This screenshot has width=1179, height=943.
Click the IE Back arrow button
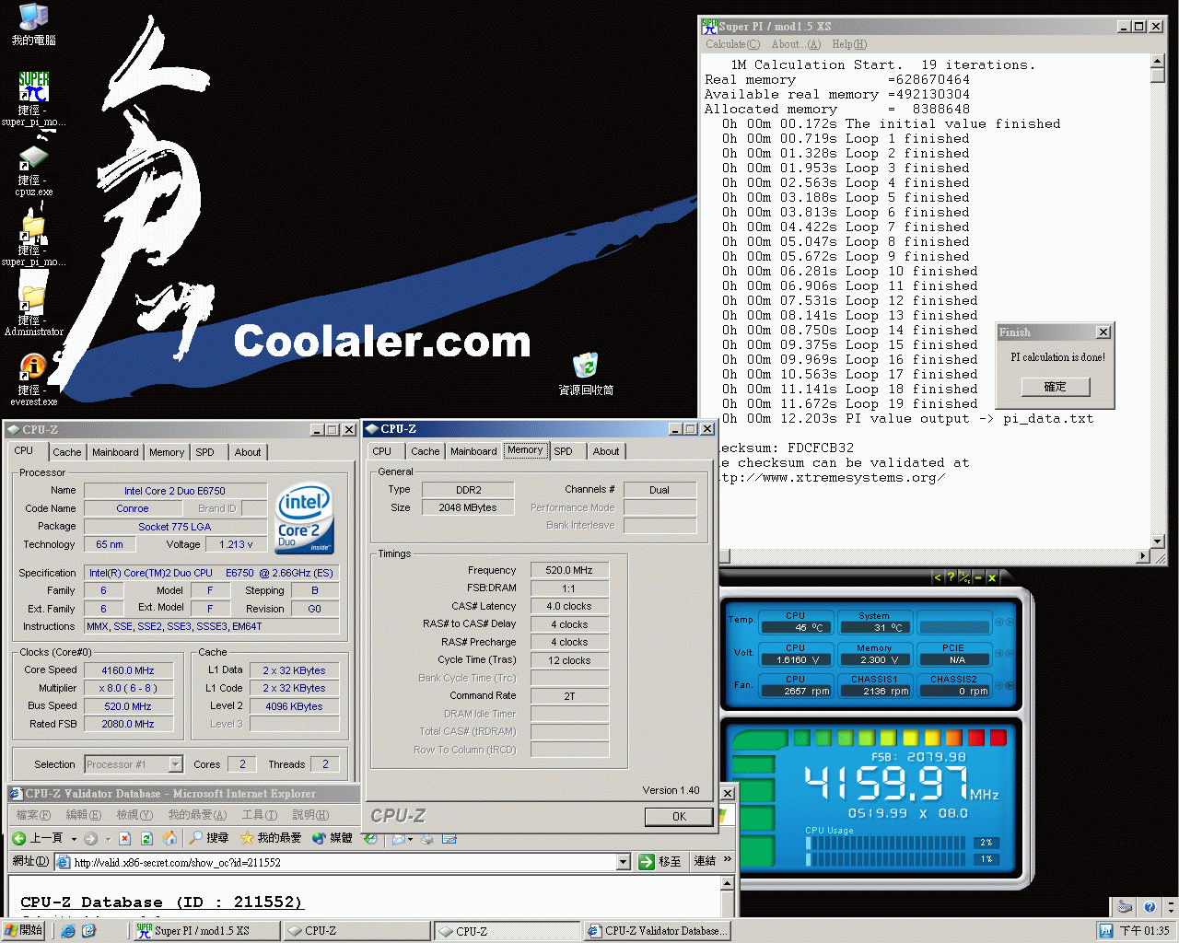click(x=38, y=838)
